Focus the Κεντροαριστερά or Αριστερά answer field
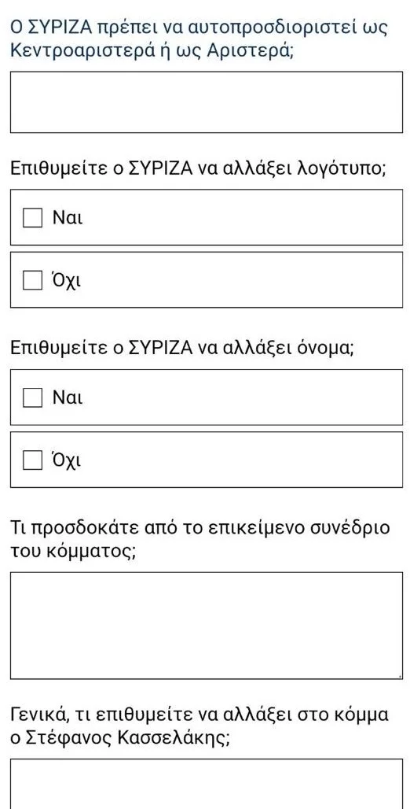 [206, 102]
